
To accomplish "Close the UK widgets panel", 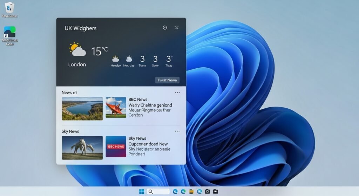I will coord(177,28).
